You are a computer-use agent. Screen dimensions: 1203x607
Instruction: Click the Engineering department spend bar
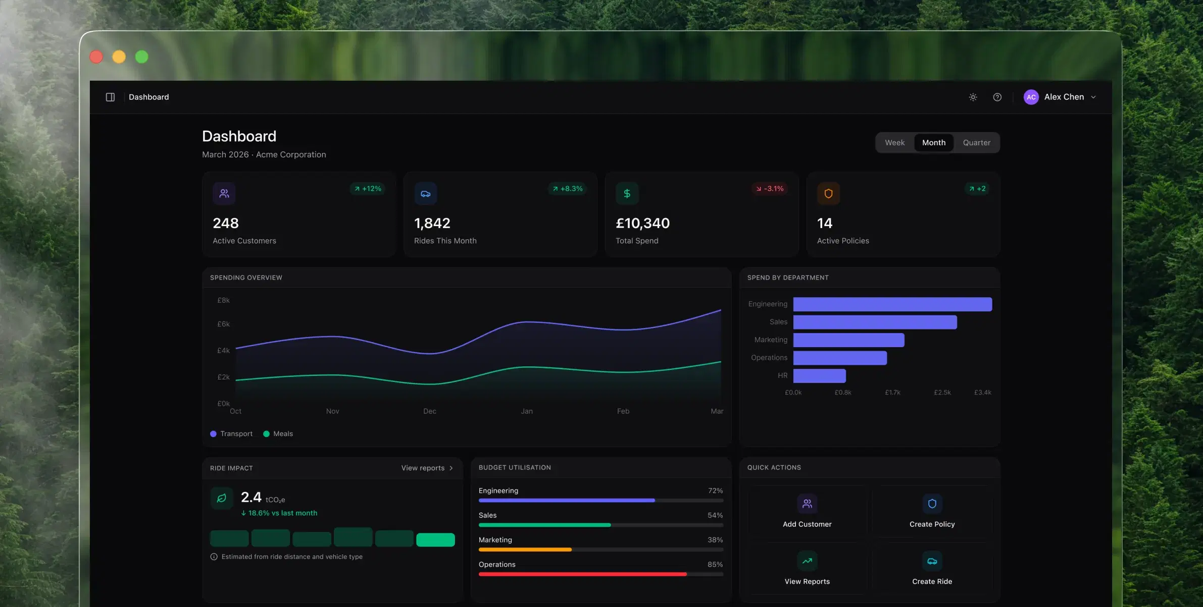pos(892,304)
